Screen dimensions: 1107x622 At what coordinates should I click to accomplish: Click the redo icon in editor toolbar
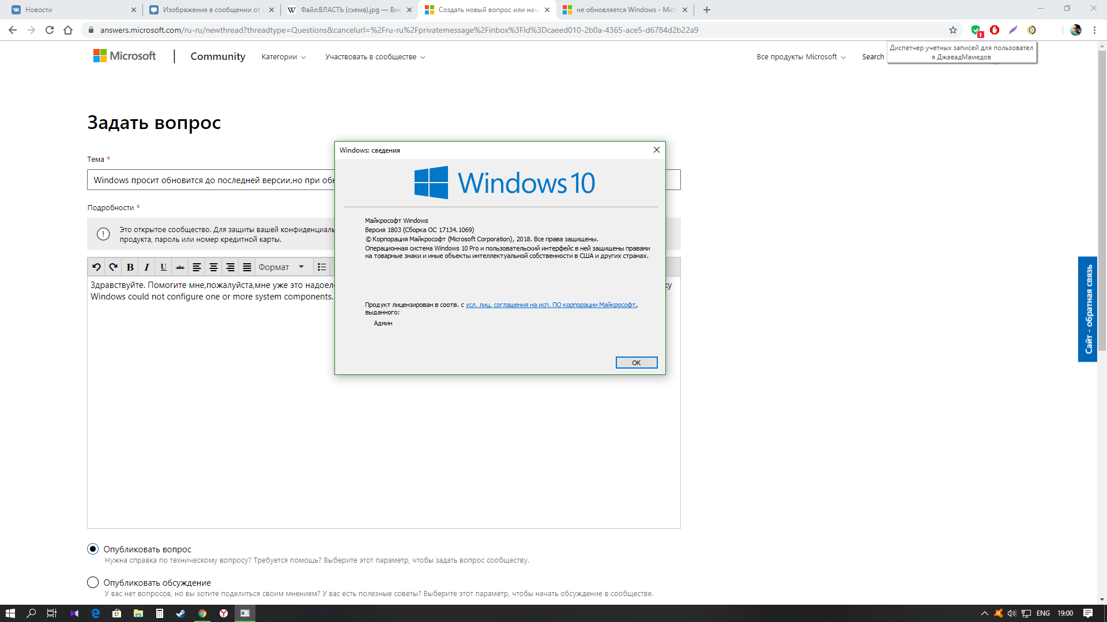[x=113, y=267]
